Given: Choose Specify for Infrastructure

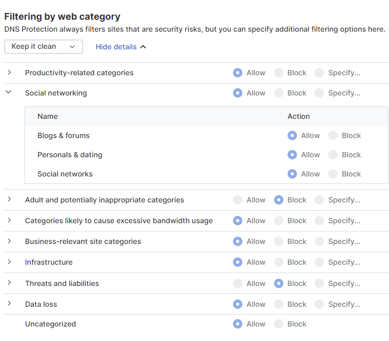Looking at the screenshot, I should pyautogui.click(x=319, y=262).
